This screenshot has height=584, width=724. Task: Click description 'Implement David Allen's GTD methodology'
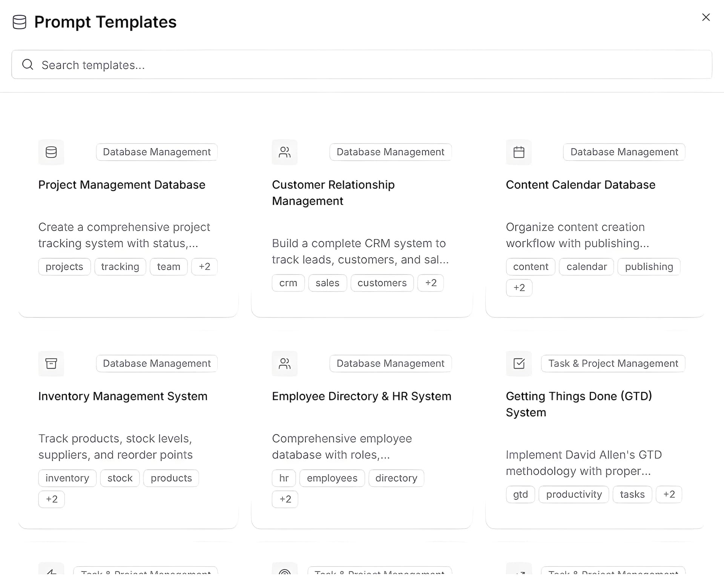pos(584,463)
